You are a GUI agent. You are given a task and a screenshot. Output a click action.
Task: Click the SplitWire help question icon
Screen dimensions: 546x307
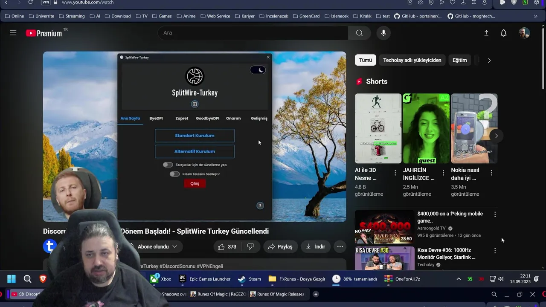click(x=260, y=206)
